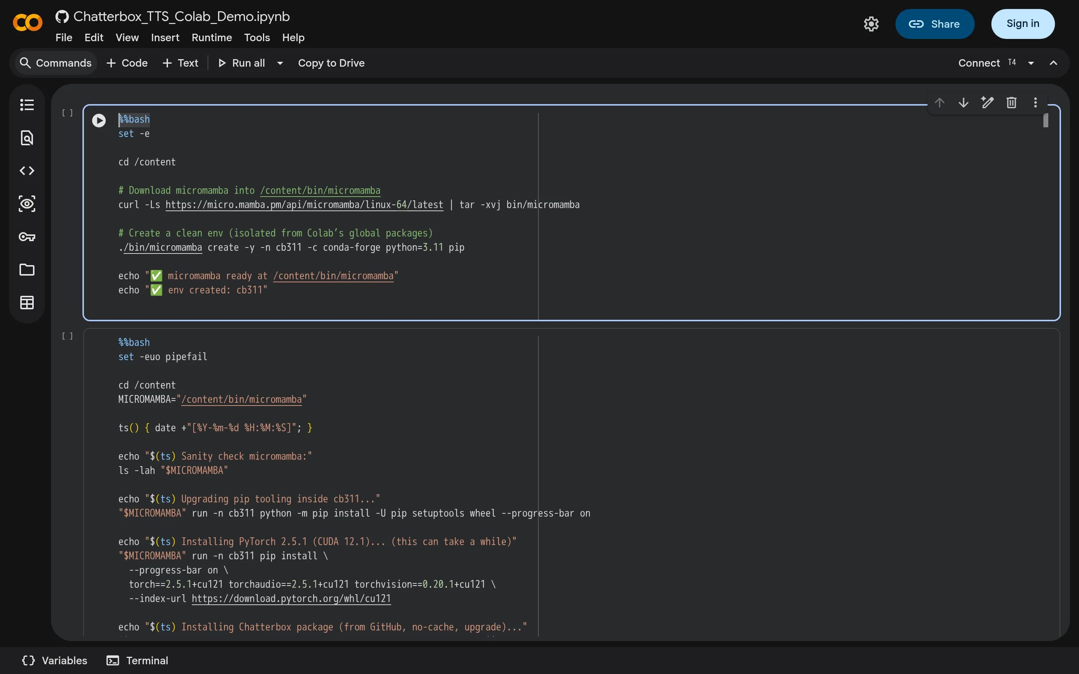Move the cell up with the arrow

coord(940,103)
